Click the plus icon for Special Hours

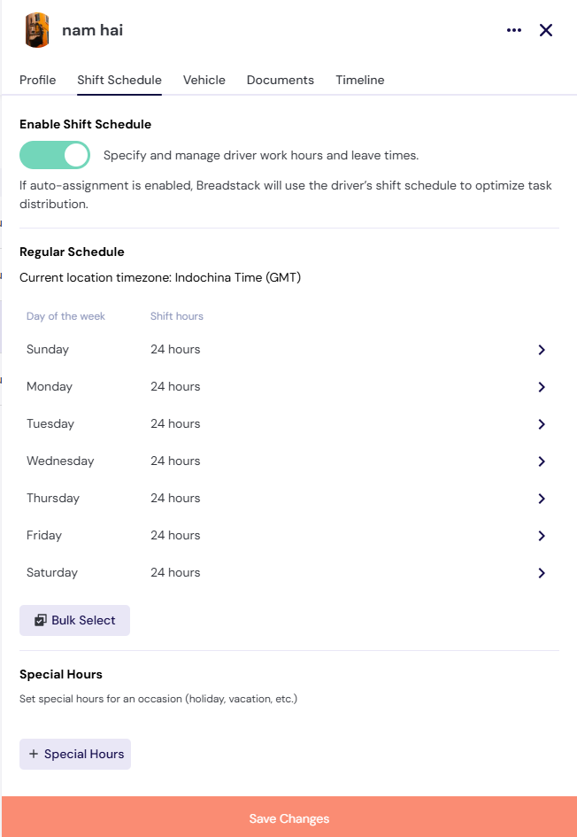34,754
